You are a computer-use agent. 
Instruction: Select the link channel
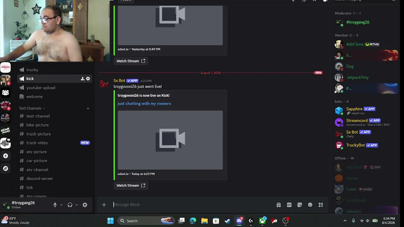pos(55,188)
